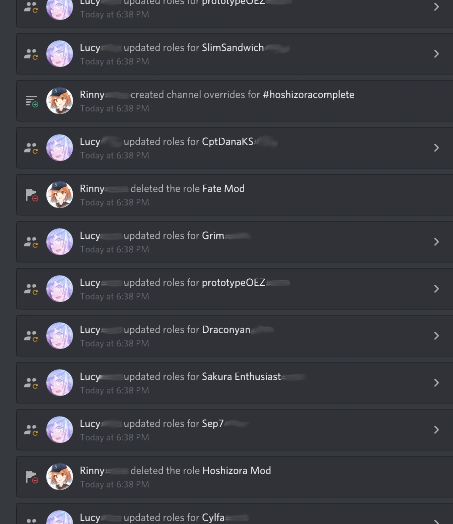Click the Sakura Enthusiast username text

tap(241, 377)
